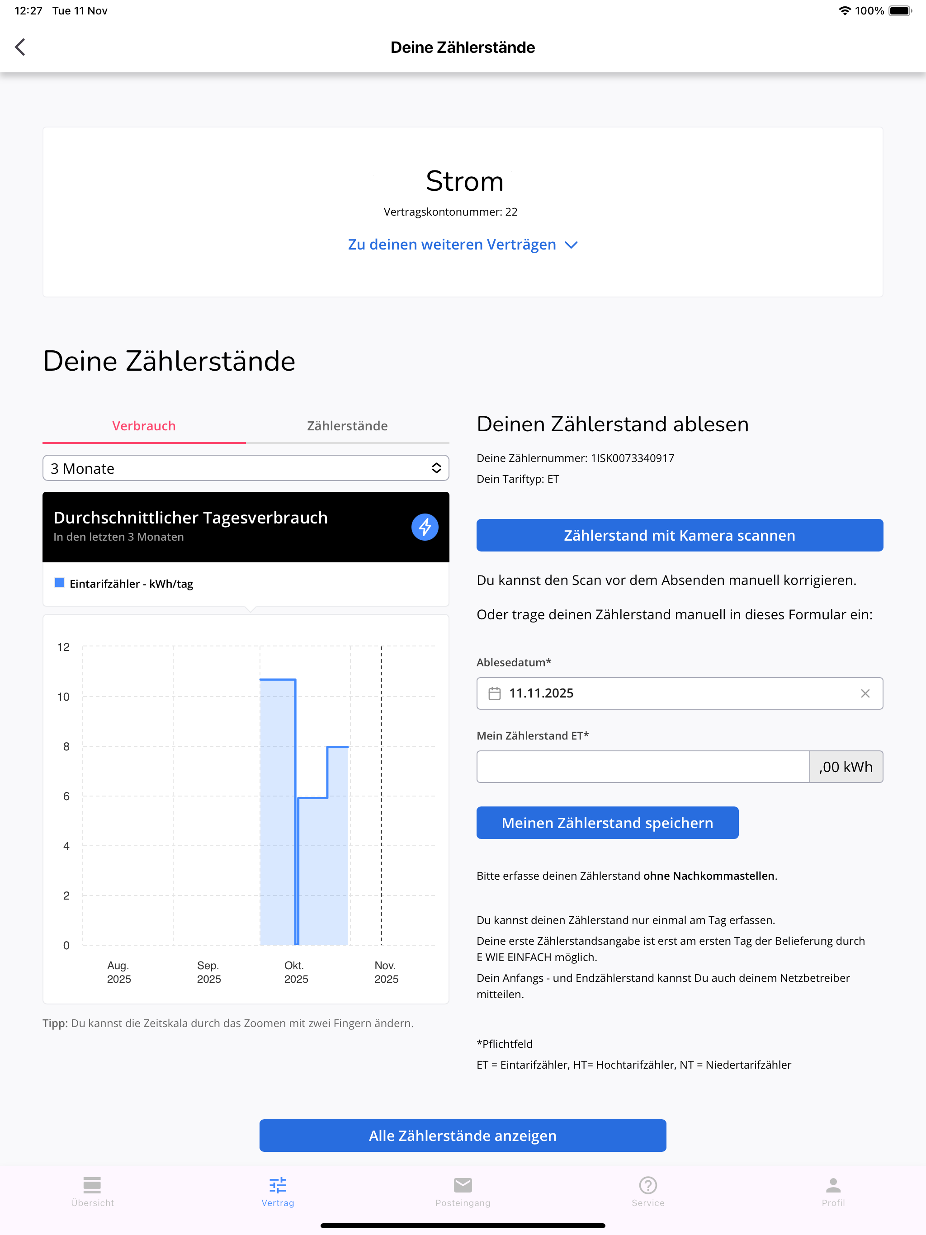Viewport: 926px width, 1235px height.
Task: Tap the 'Strom' contract heading
Action: (465, 181)
